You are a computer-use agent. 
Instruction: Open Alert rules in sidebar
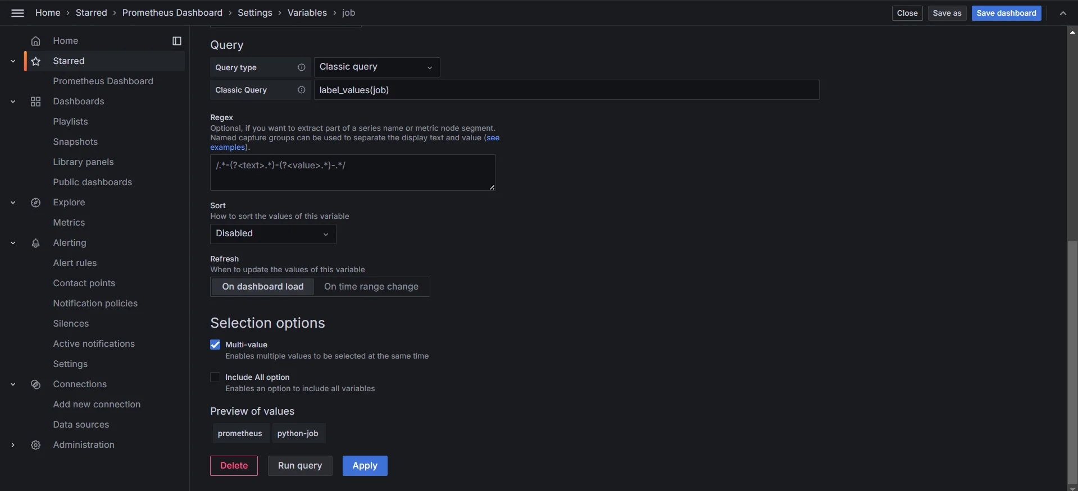(x=75, y=263)
